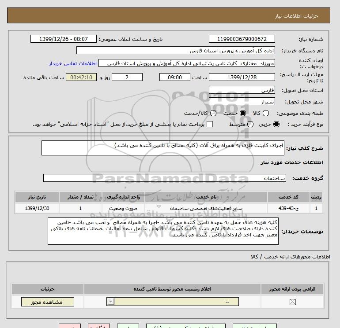Click the need number field 1199003679000672
Viewport: 340px width, 328px height.
pyautogui.click(x=242, y=39)
